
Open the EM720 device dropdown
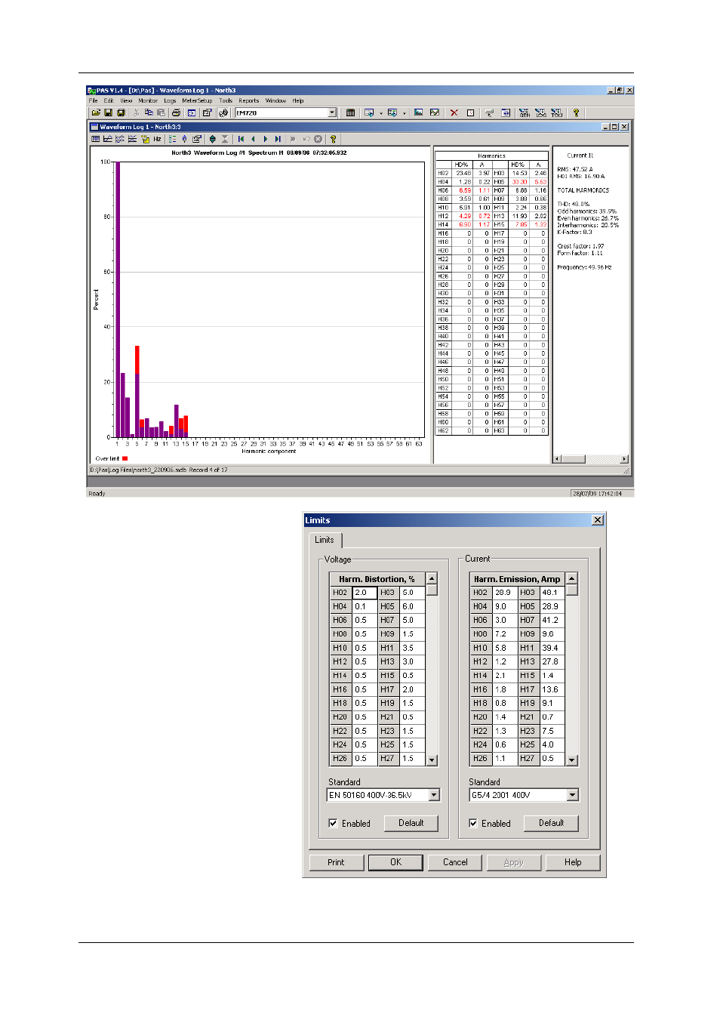(331, 112)
